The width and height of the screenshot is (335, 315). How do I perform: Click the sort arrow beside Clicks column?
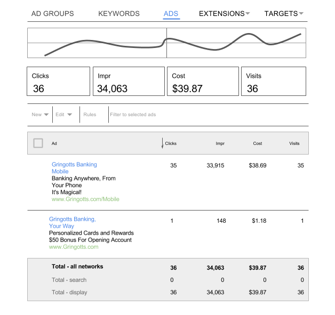pos(162,143)
